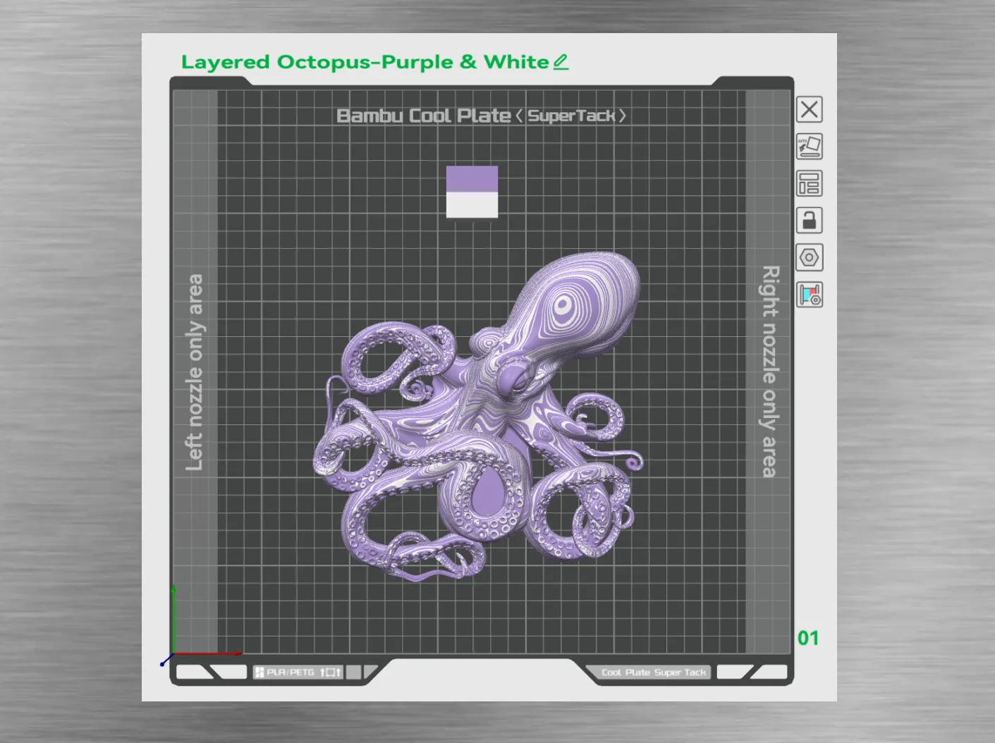This screenshot has height=743, width=995.
Task: Click the plate number "01"
Action: (x=808, y=638)
